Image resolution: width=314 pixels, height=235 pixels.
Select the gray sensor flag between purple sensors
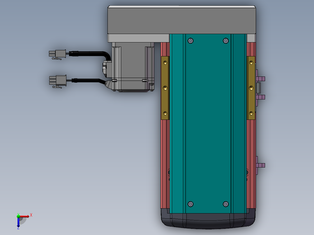pos(258,88)
